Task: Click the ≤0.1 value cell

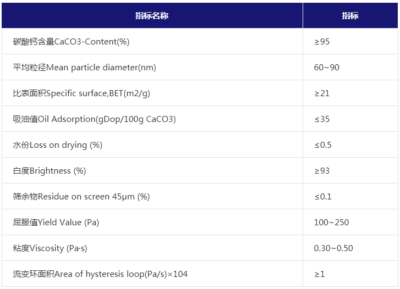Action: point(323,197)
